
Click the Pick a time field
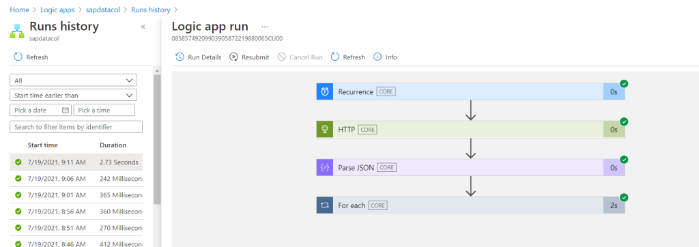[104, 110]
